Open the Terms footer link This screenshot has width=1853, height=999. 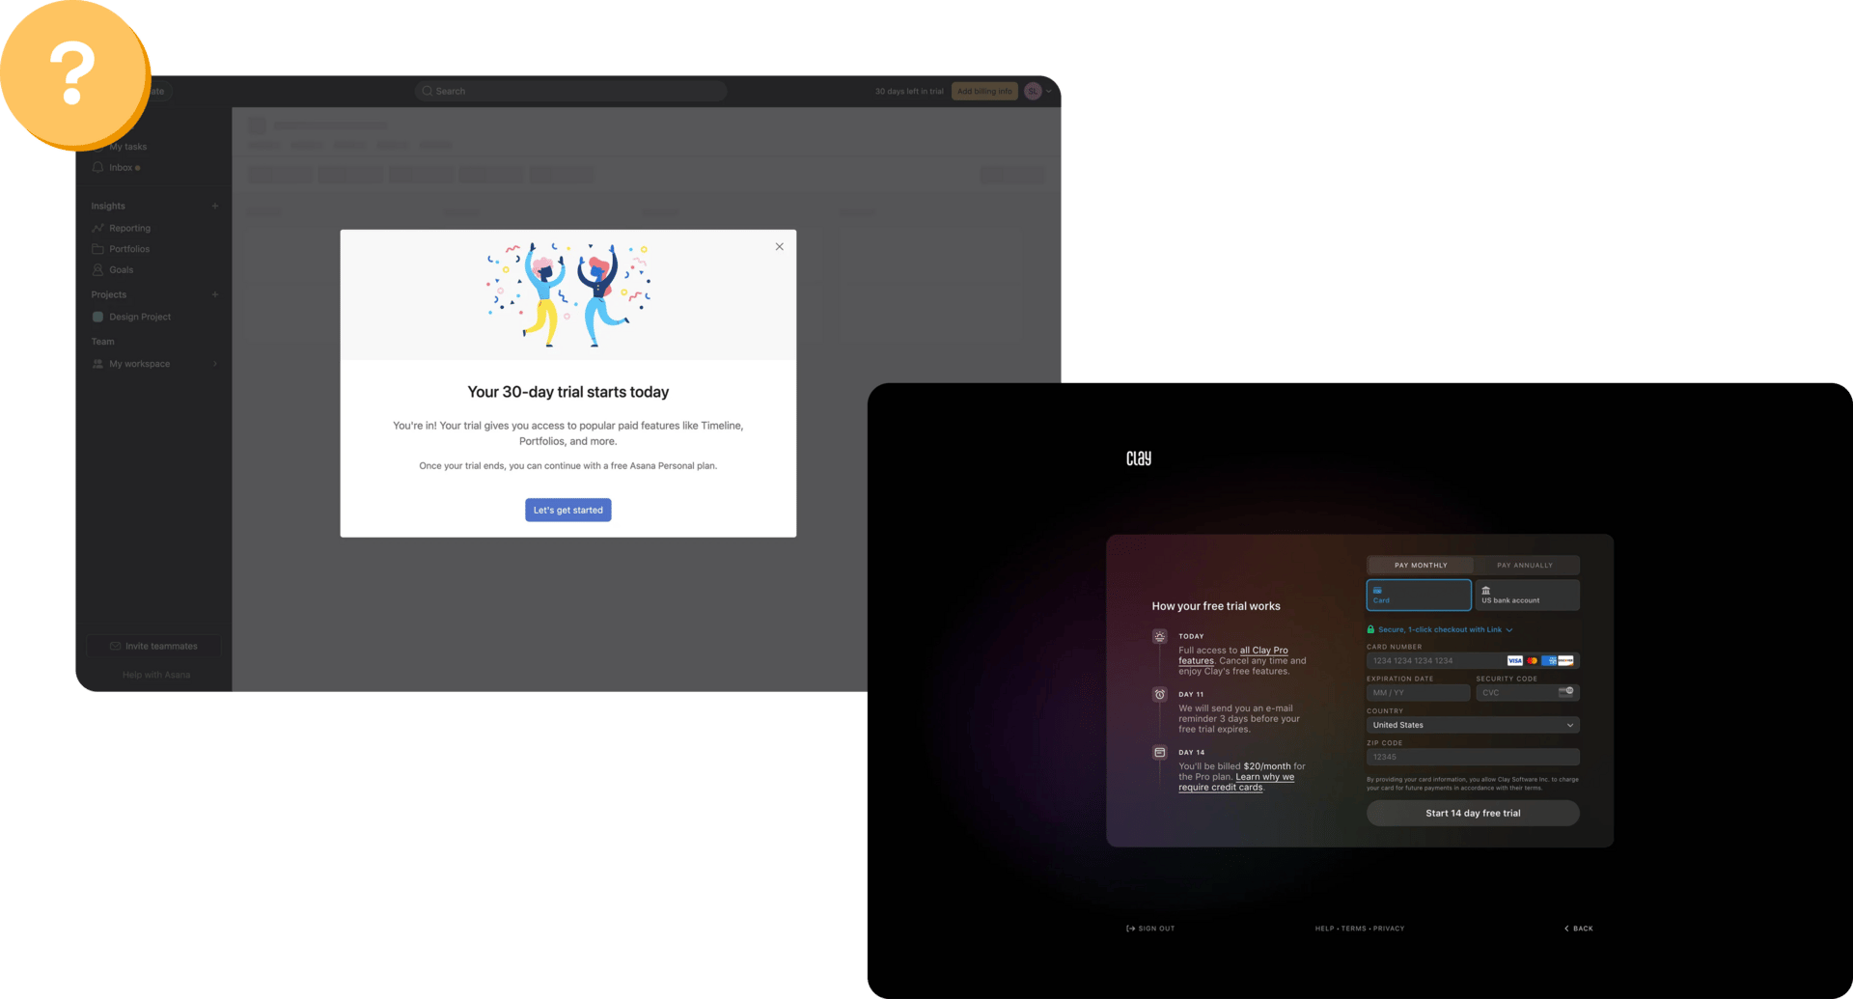1353,929
